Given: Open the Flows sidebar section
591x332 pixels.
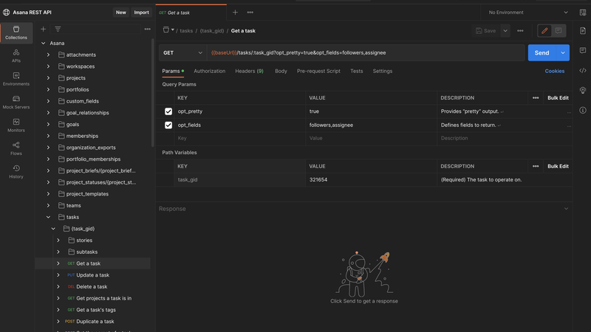Looking at the screenshot, I should click(16, 149).
